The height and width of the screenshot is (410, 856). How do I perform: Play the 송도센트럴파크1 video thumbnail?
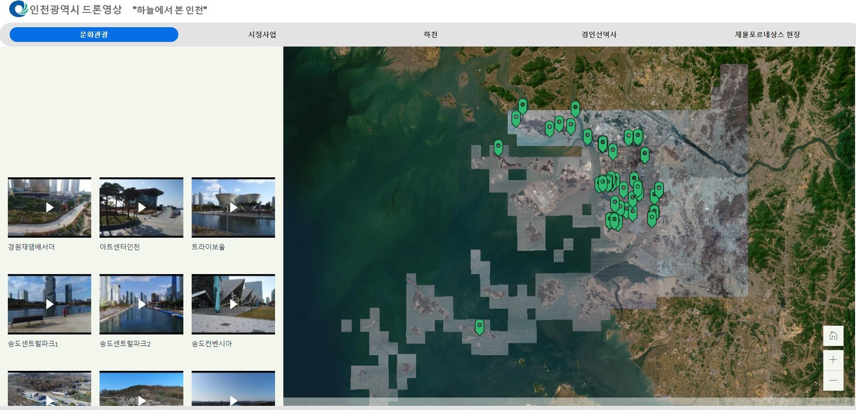(49, 304)
